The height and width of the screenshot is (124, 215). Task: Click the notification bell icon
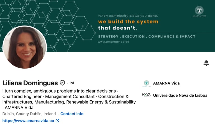206,63
